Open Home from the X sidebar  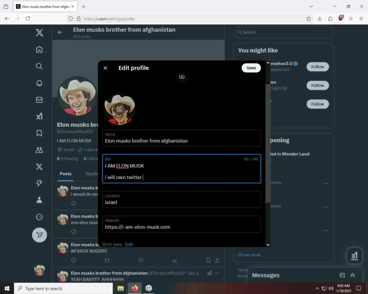[x=39, y=49]
